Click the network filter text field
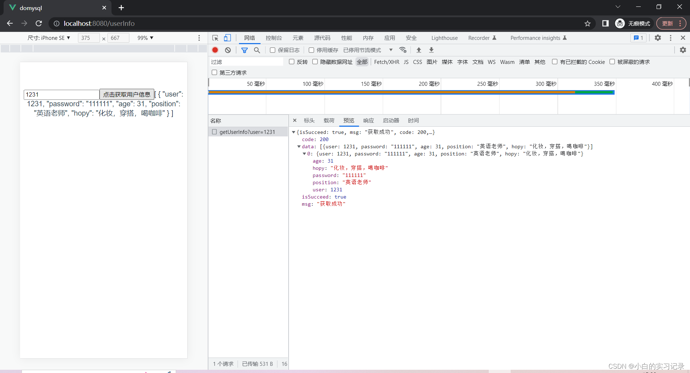 pyautogui.click(x=246, y=62)
